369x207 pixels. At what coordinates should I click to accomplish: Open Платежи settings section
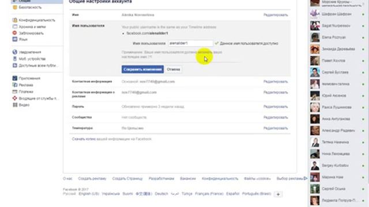click(x=26, y=91)
